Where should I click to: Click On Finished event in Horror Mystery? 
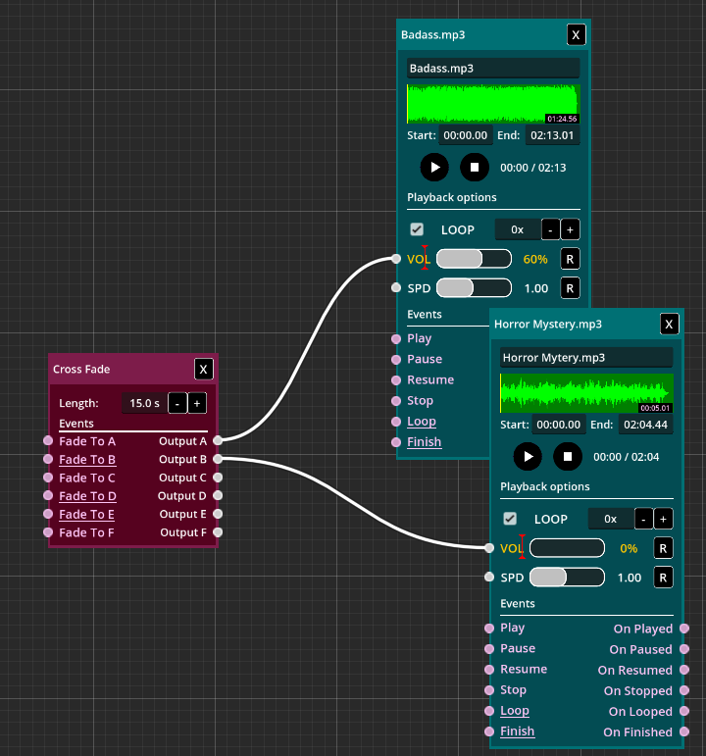pos(637,731)
